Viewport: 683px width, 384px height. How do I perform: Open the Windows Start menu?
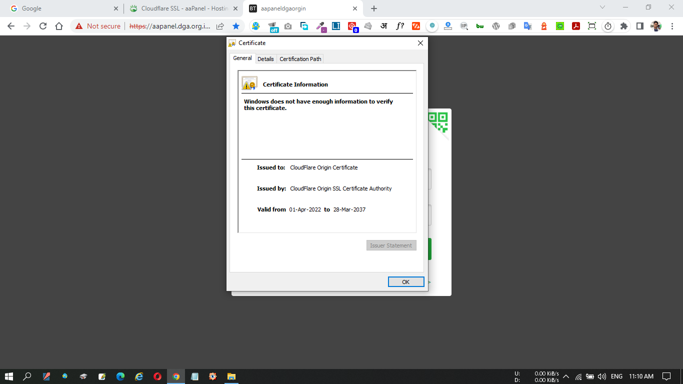pyautogui.click(x=9, y=376)
